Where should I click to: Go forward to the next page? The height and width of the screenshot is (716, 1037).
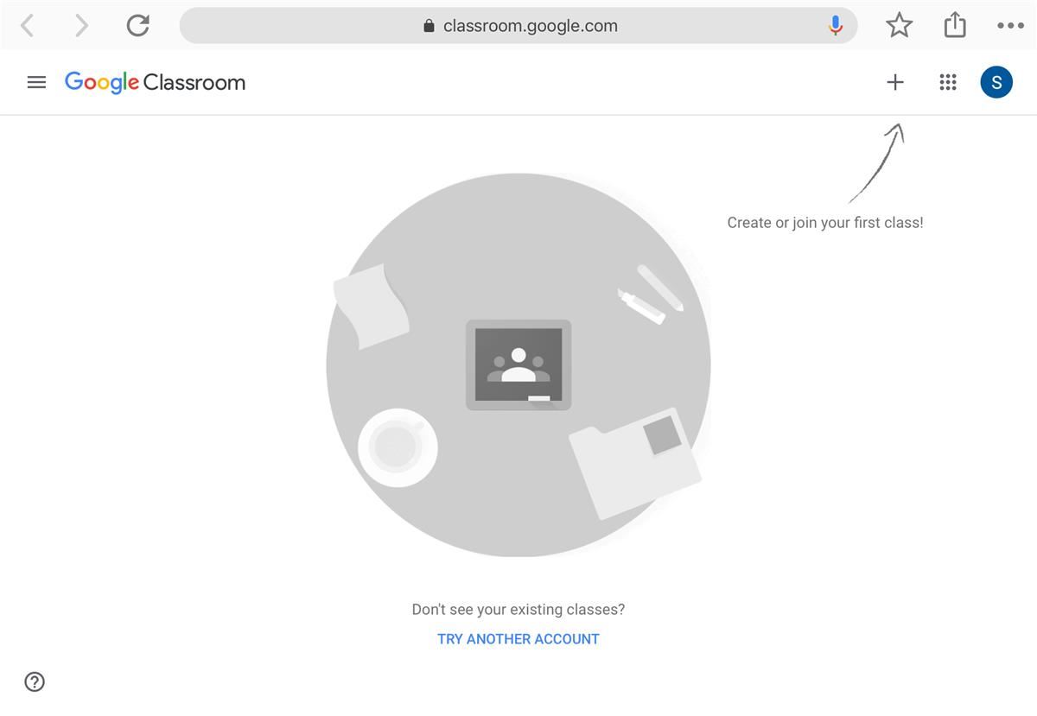[81, 26]
